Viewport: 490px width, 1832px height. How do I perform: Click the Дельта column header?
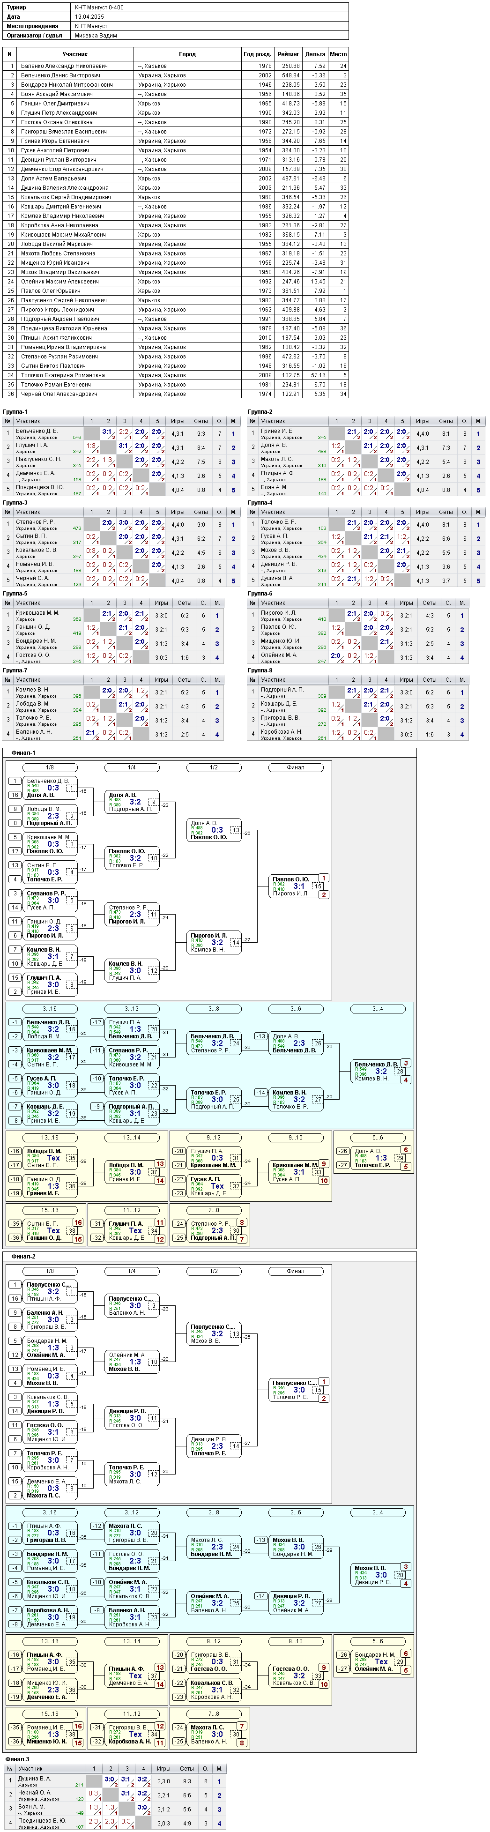click(315, 54)
